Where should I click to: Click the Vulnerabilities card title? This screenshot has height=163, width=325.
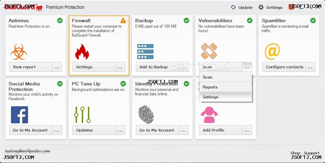click(215, 21)
